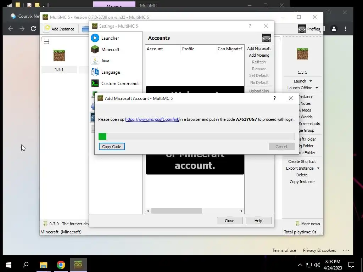Click Add Mojang in Accounts panel
363x272 pixels.
(259, 55)
